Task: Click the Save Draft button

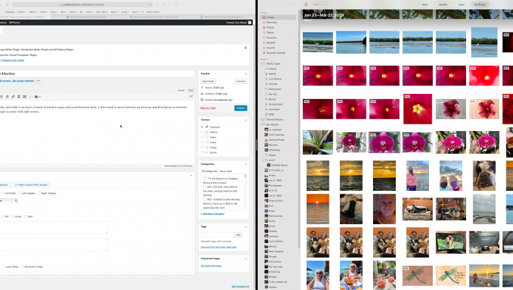Action: click(208, 81)
